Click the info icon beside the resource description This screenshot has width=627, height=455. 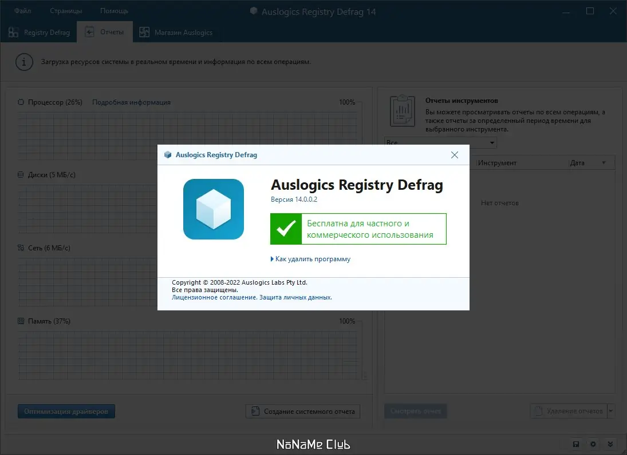pos(25,62)
